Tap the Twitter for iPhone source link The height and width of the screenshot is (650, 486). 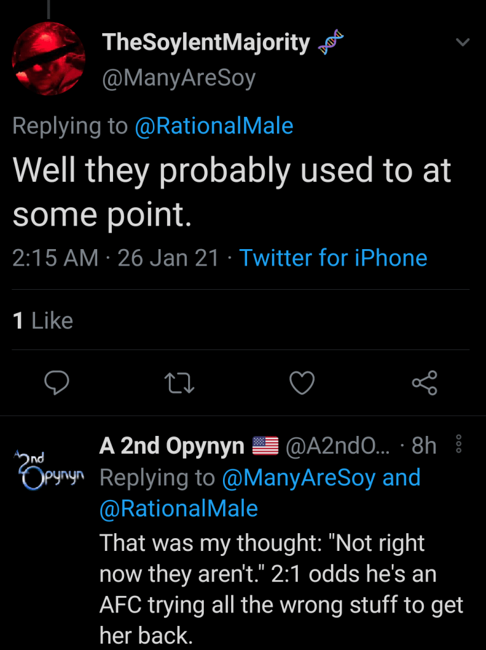[x=333, y=258]
